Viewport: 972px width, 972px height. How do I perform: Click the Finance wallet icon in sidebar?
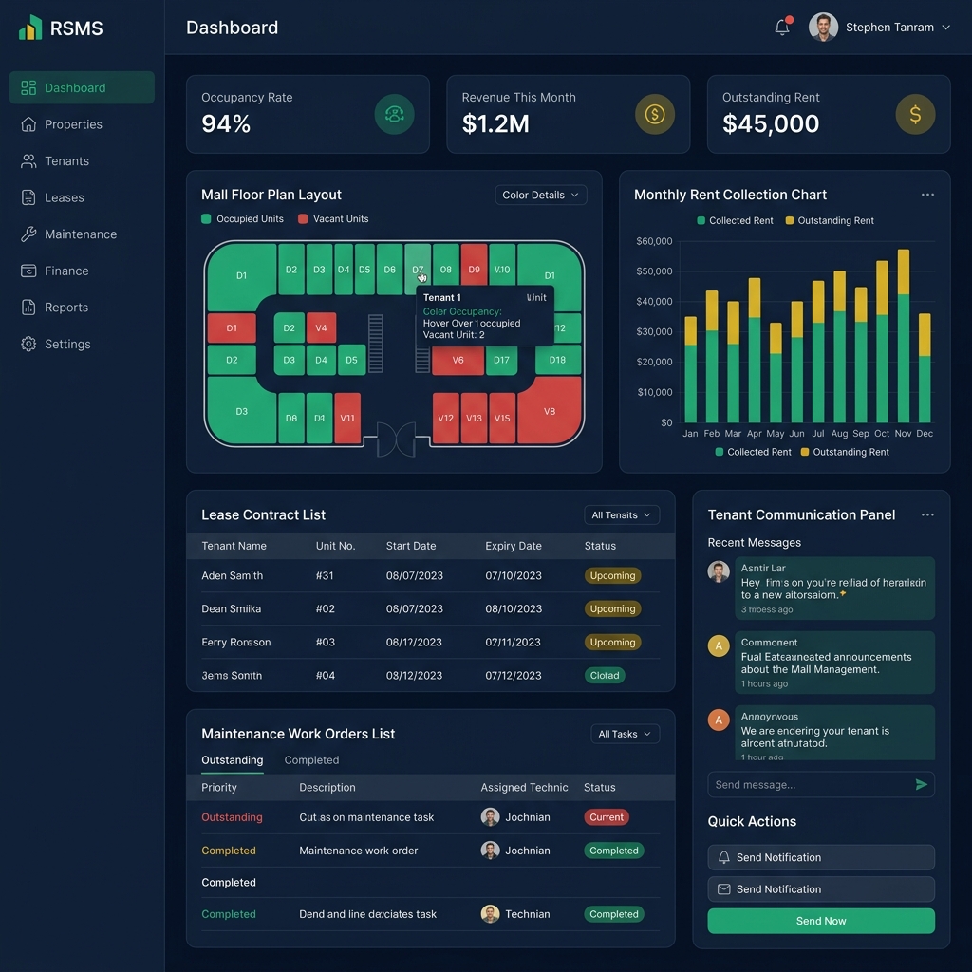click(x=28, y=271)
